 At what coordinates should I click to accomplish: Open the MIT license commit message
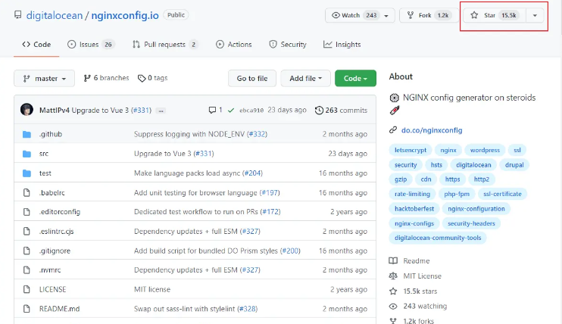pos(152,289)
